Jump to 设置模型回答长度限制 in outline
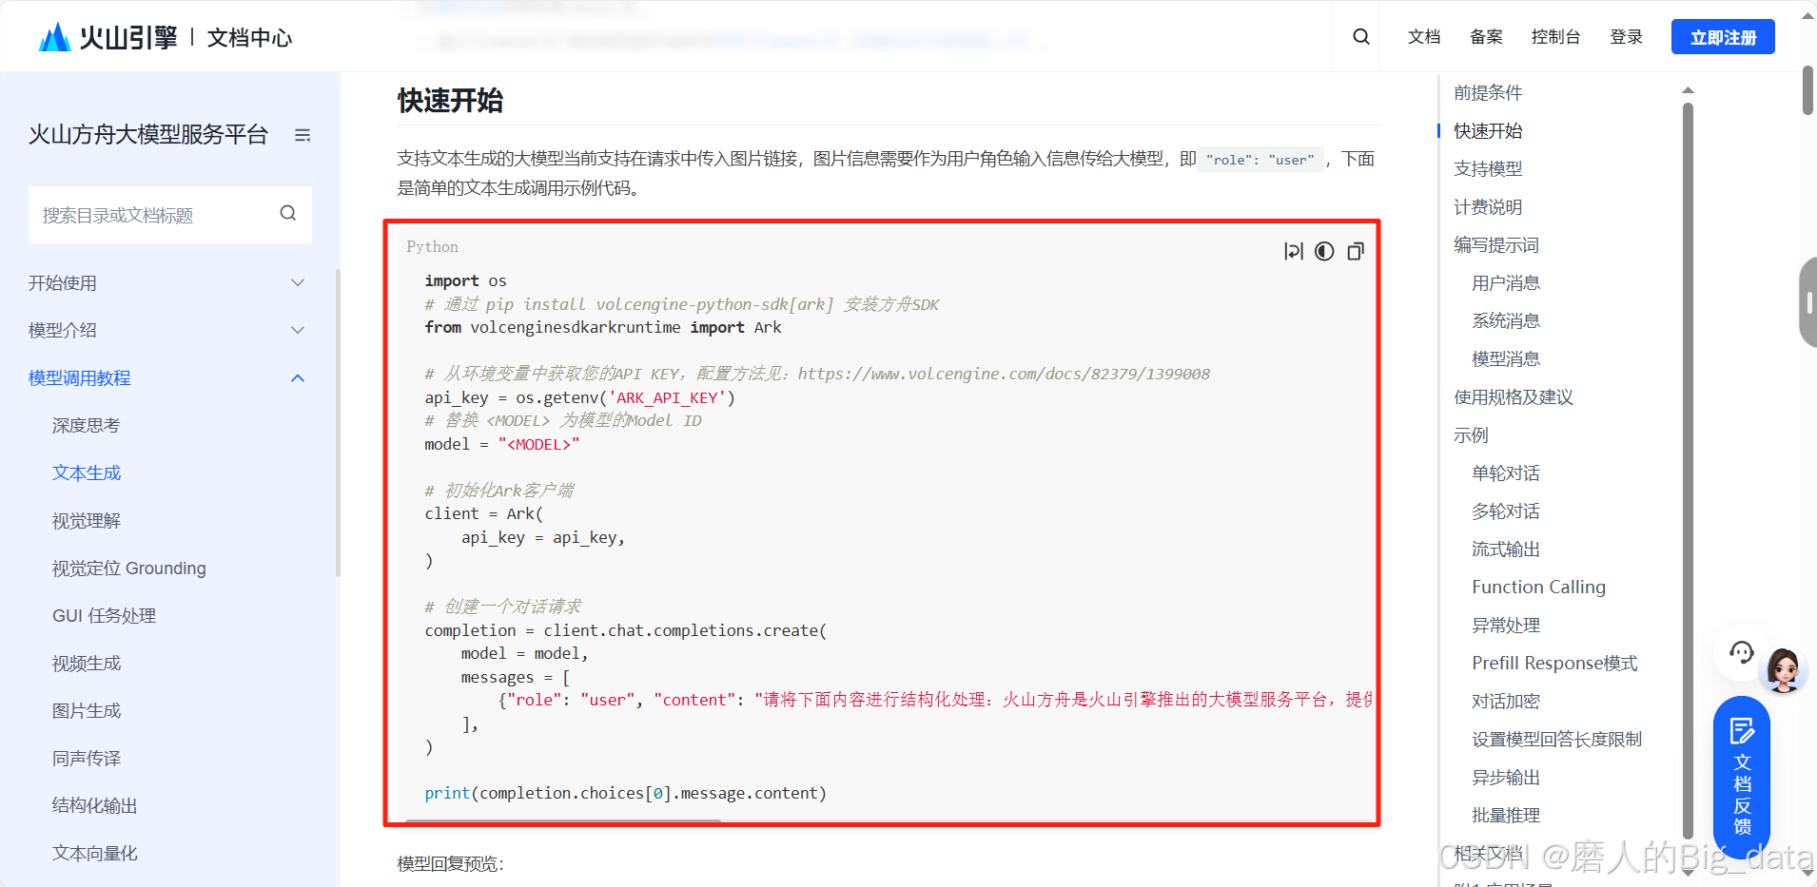1817x887 pixels. [x=1556, y=740]
